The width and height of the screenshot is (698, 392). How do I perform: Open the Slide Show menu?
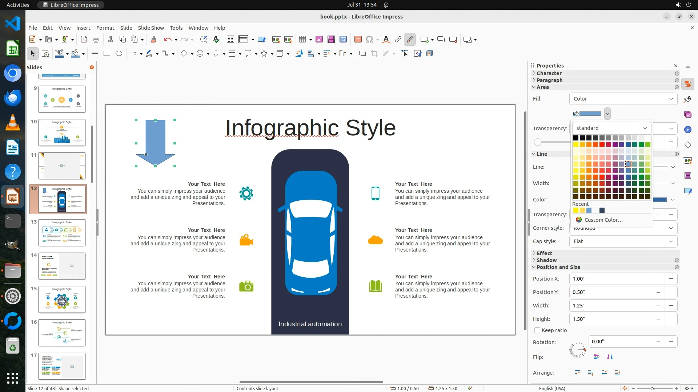click(151, 28)
